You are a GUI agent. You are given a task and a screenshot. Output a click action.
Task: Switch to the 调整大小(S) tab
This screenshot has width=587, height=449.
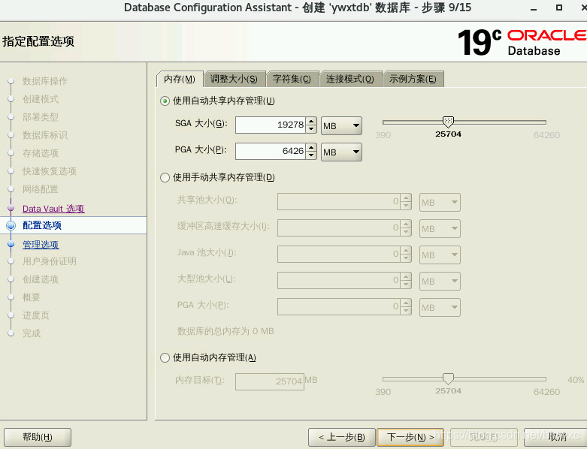(x=234, y=79)
